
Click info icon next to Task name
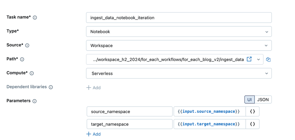tap(35, 18)
